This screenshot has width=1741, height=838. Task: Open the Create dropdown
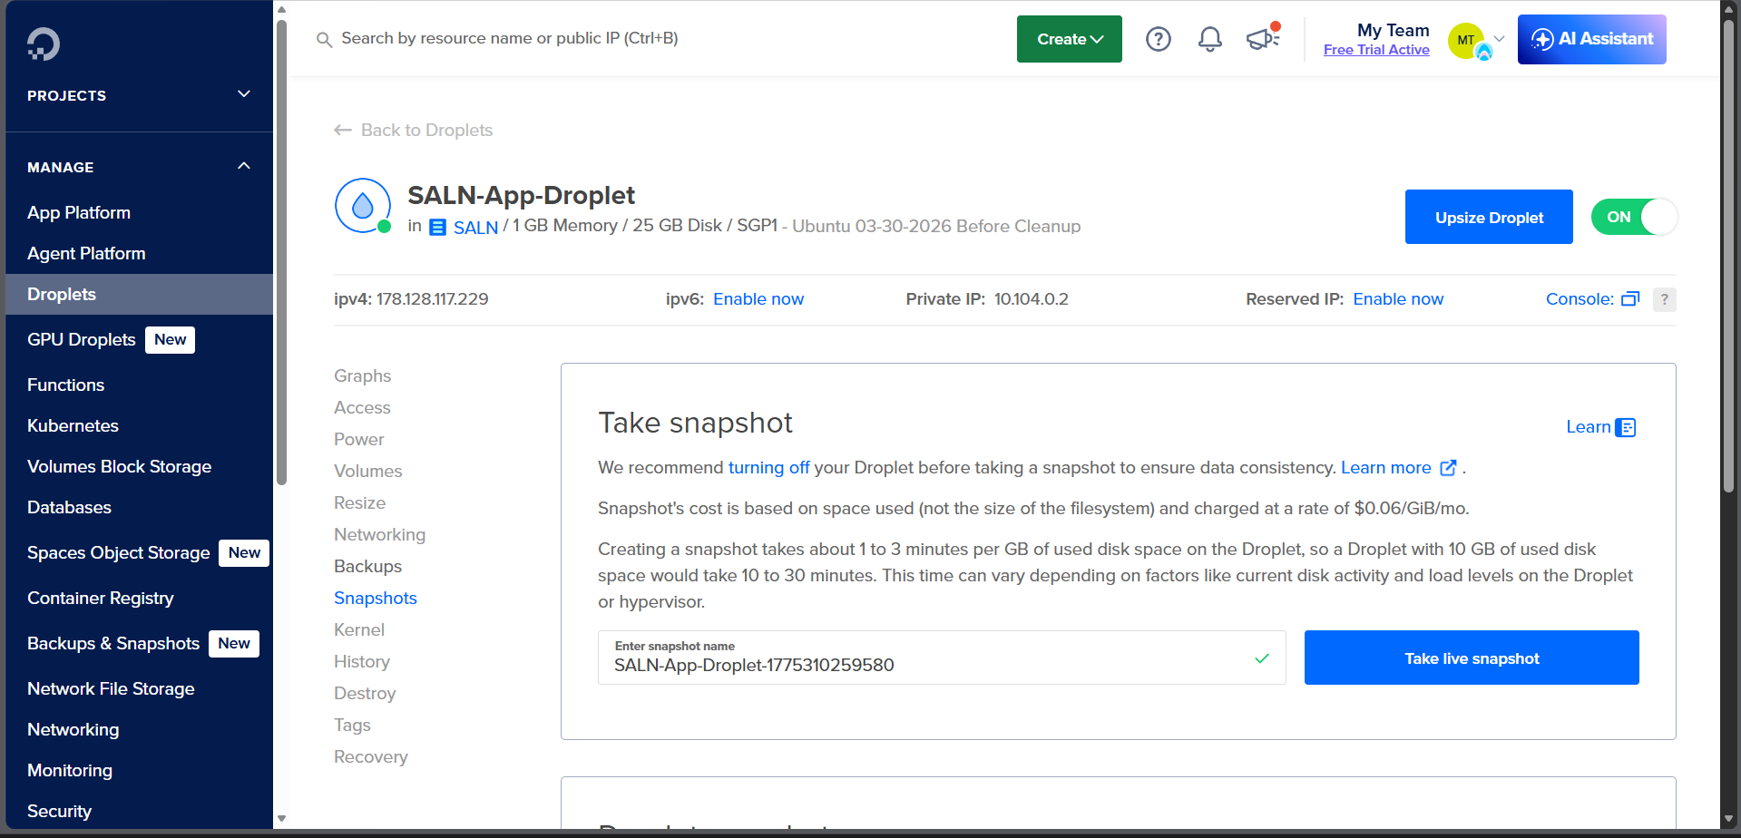(1069, 39)
